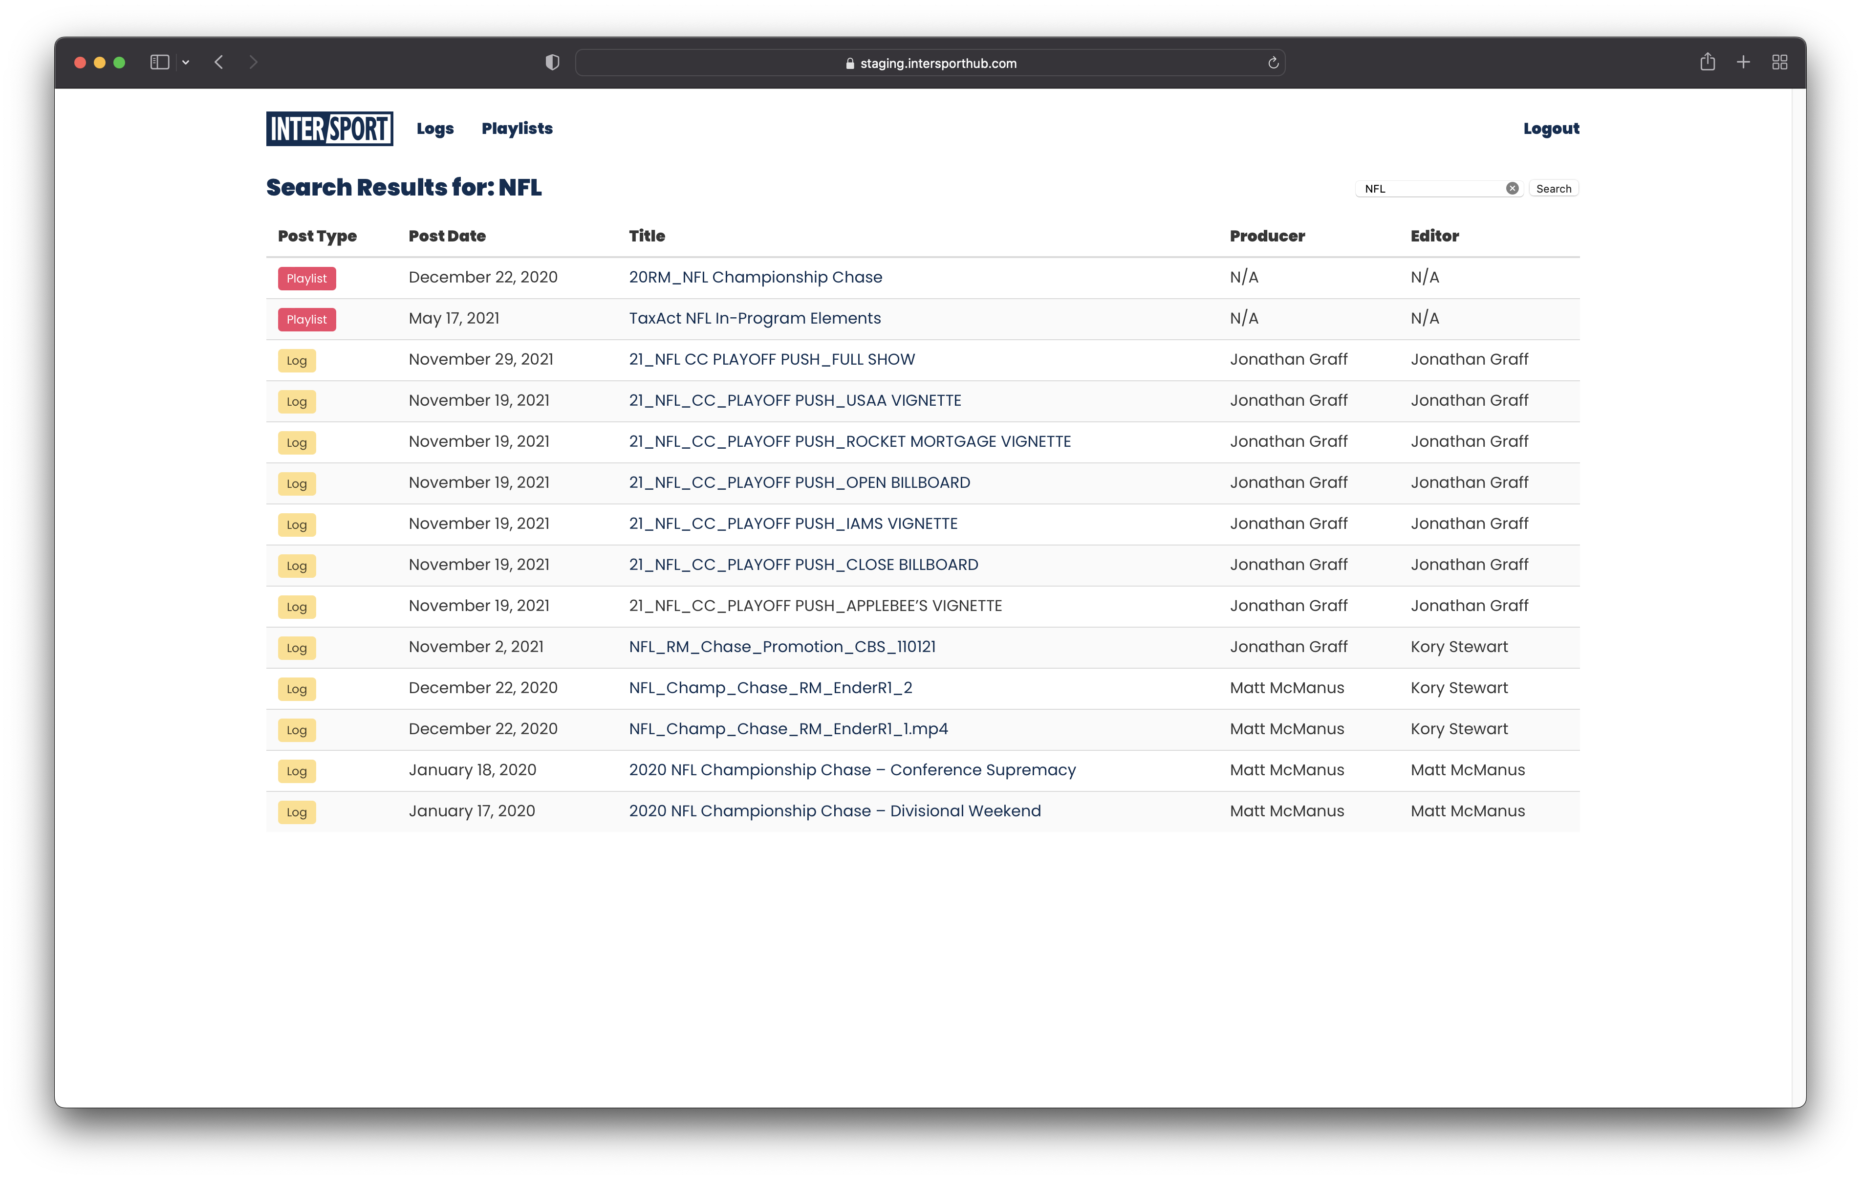Click the Playlist badge dated December 22, 2020
The width and height of the screenshot is (1861, 1180).
click(307, 278)
